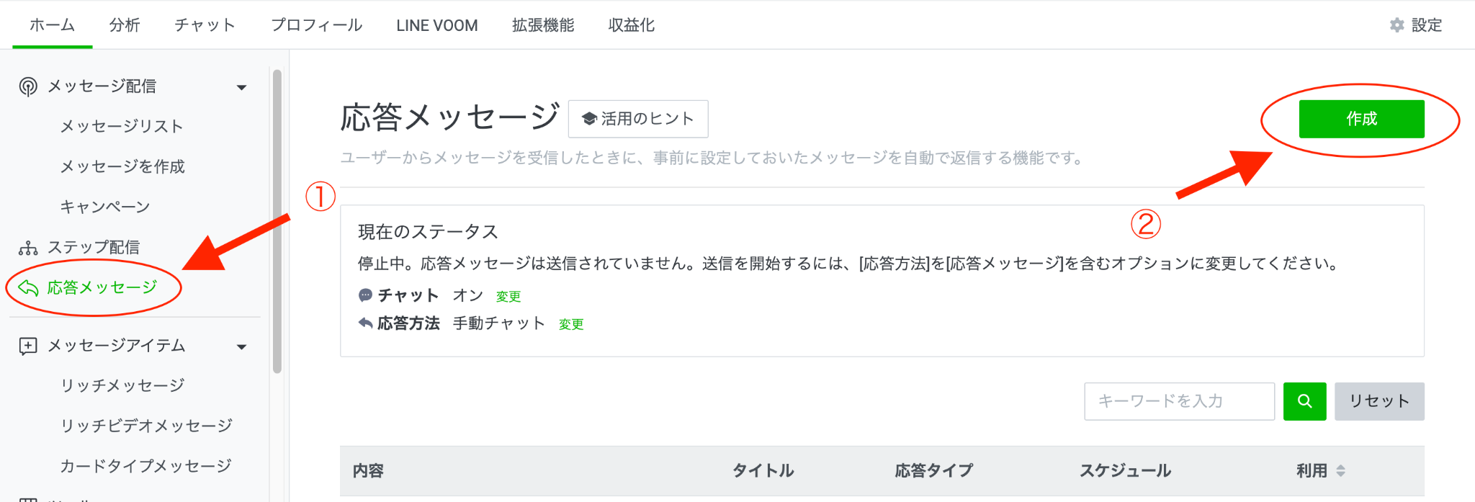Open the LINE VOOM tab

tap(436, 25)
